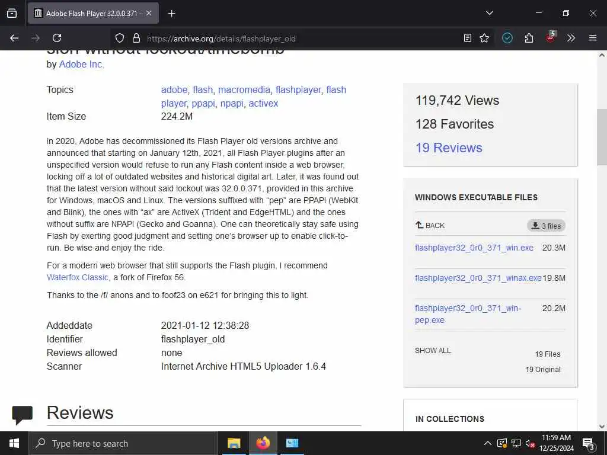Follow the Waterfox Classic link
This screenshot has height=455, width=607.
tap(78, 277)
